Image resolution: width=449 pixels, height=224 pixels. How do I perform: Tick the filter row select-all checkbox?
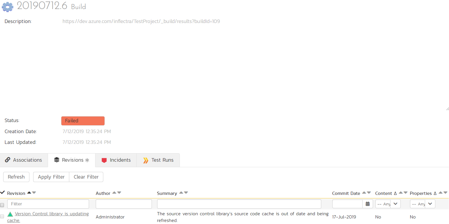(x=2, y=205)
